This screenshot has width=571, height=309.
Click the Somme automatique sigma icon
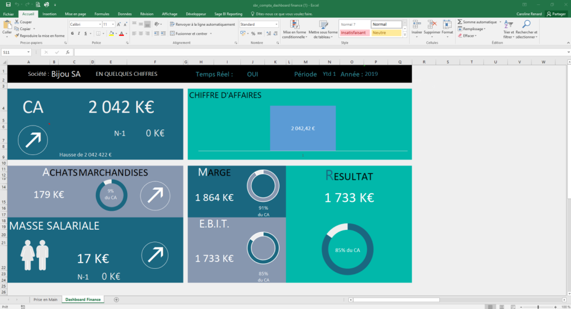(460, 22)
